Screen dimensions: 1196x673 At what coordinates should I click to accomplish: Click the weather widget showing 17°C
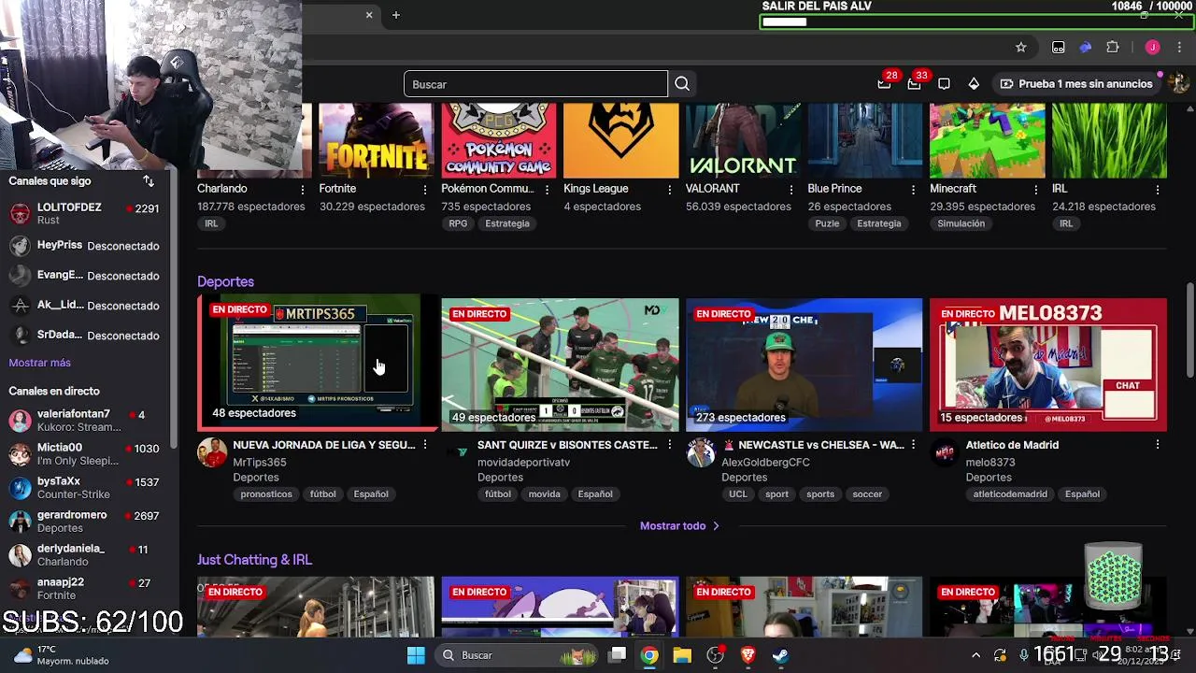pyautogui.click(x=61, y=655)
